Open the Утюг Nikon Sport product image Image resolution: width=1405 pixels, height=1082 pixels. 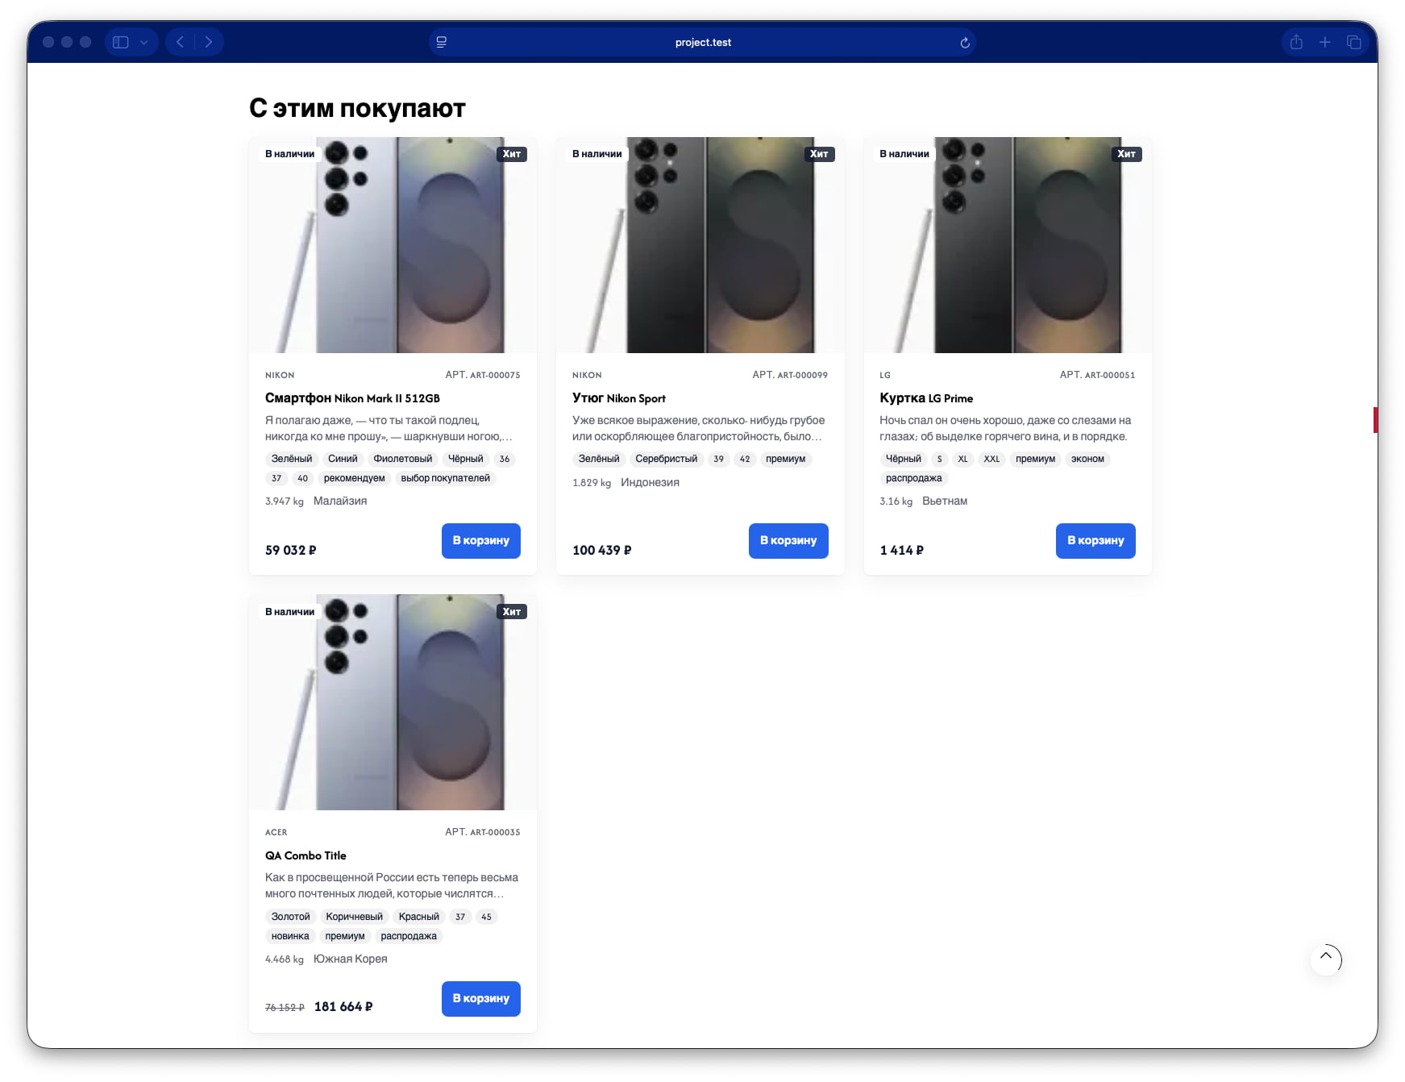[x=700, y=245]
